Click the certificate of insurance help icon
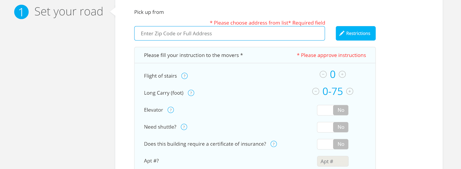This screenshot has width=461, height=169. pos(274,144)
